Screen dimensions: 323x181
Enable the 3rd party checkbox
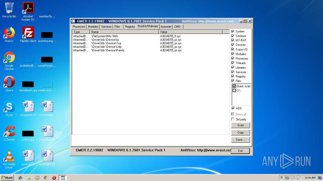coord(233,119)
